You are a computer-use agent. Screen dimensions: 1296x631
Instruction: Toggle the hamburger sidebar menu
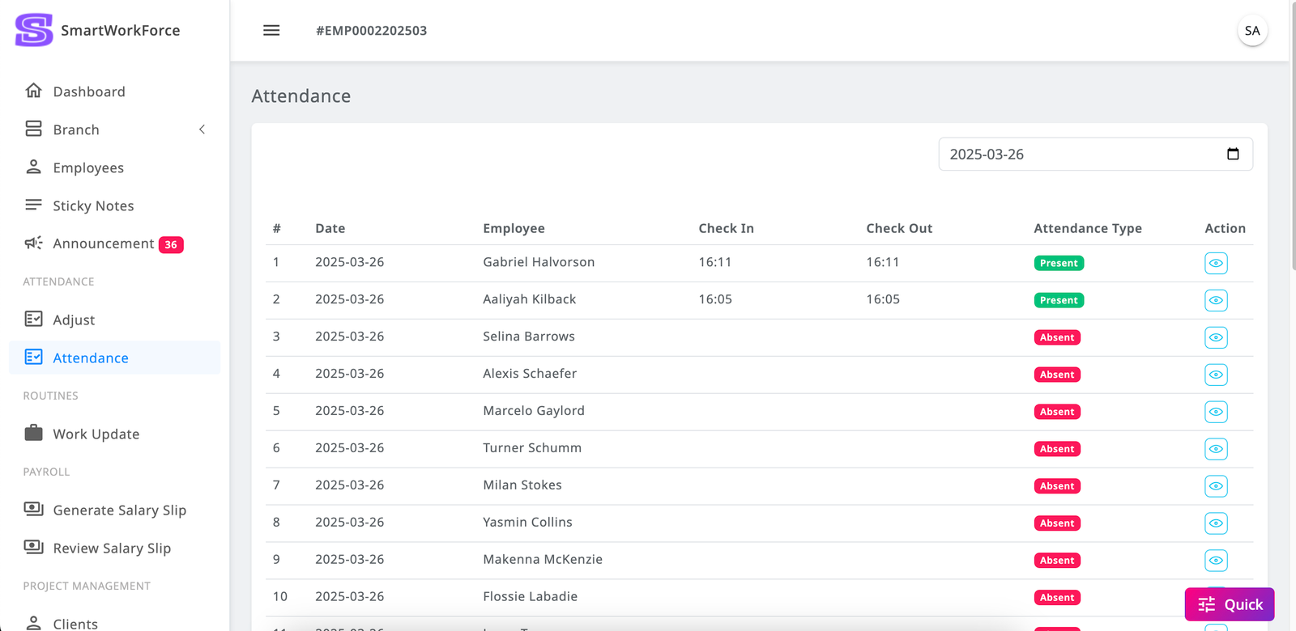[271, 31]
